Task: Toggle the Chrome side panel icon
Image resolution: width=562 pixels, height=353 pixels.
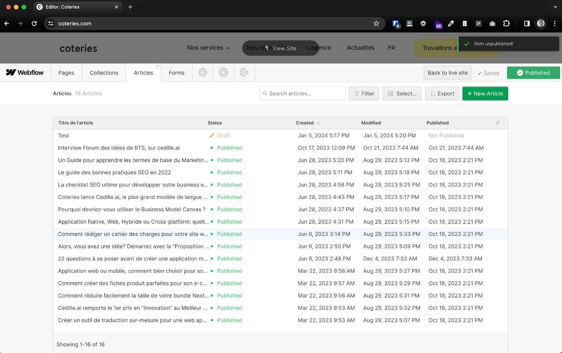Action: pyautogui.click(x=527, y=24)
